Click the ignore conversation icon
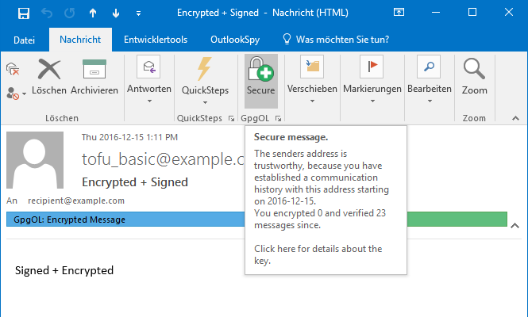This screenshot has width=528, height=317. point(13,70)
